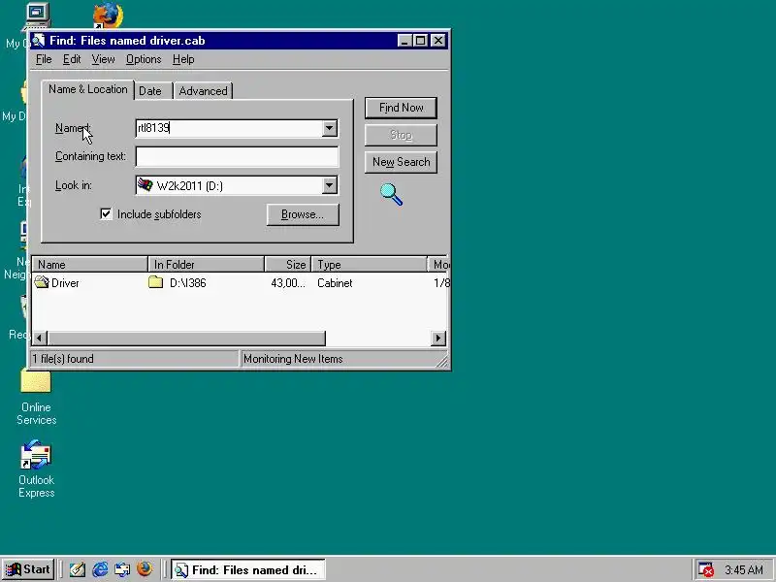Click the Named text field containing rtl8139
The height and width of the screenshot is (582, 776).
(x=229, y=128)
